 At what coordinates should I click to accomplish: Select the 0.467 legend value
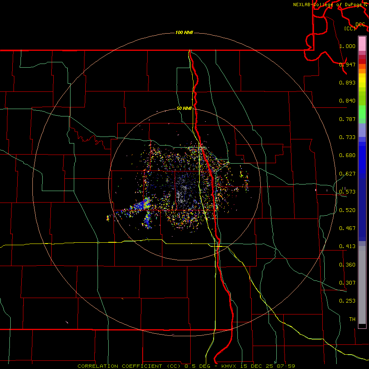pos(347,228)
